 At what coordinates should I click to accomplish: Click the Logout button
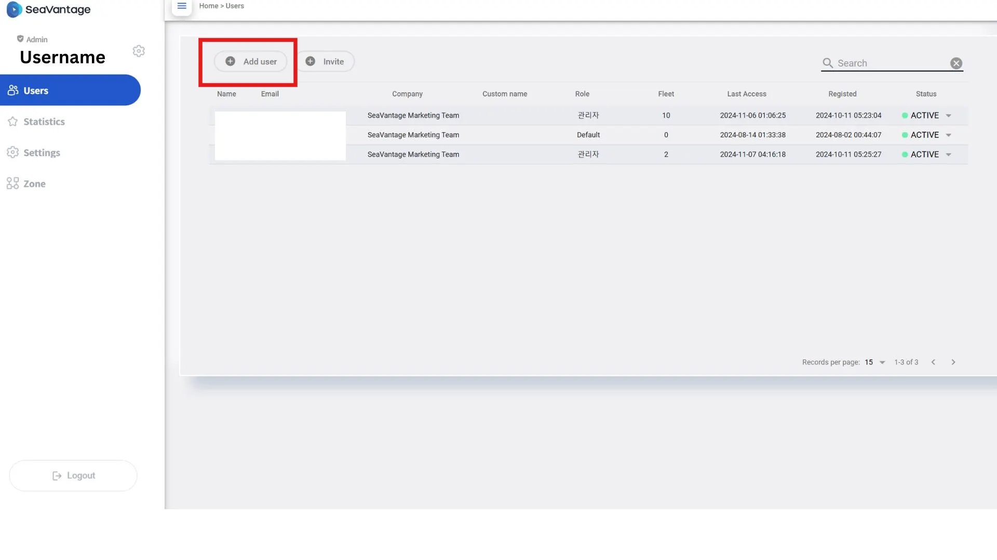coord(73,475)
